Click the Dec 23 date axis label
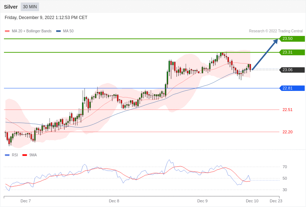306x207 pixels. pos(276,201)
